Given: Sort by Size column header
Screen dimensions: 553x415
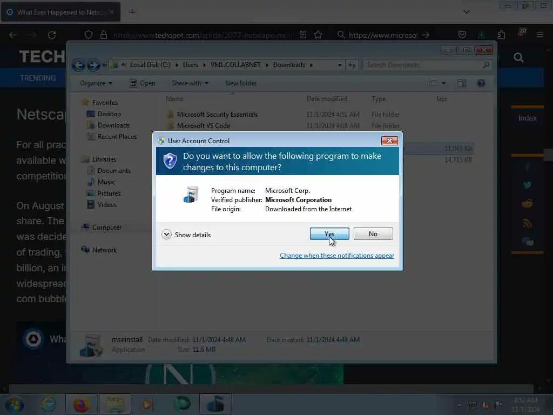Looking at the screenshot, I should [x=442, y=99].
